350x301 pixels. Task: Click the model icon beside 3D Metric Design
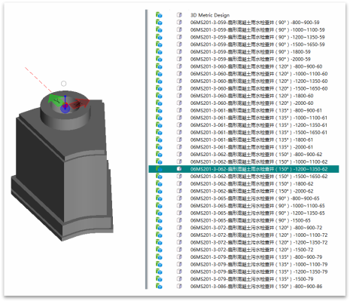(x=159, y=15)
